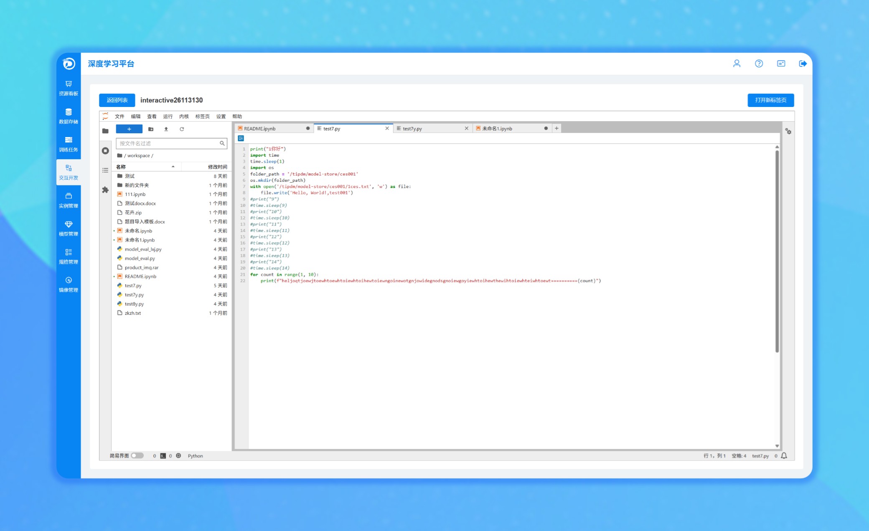Open 模型管理 in the sidebar
The image size is (869, 531).
69,229
